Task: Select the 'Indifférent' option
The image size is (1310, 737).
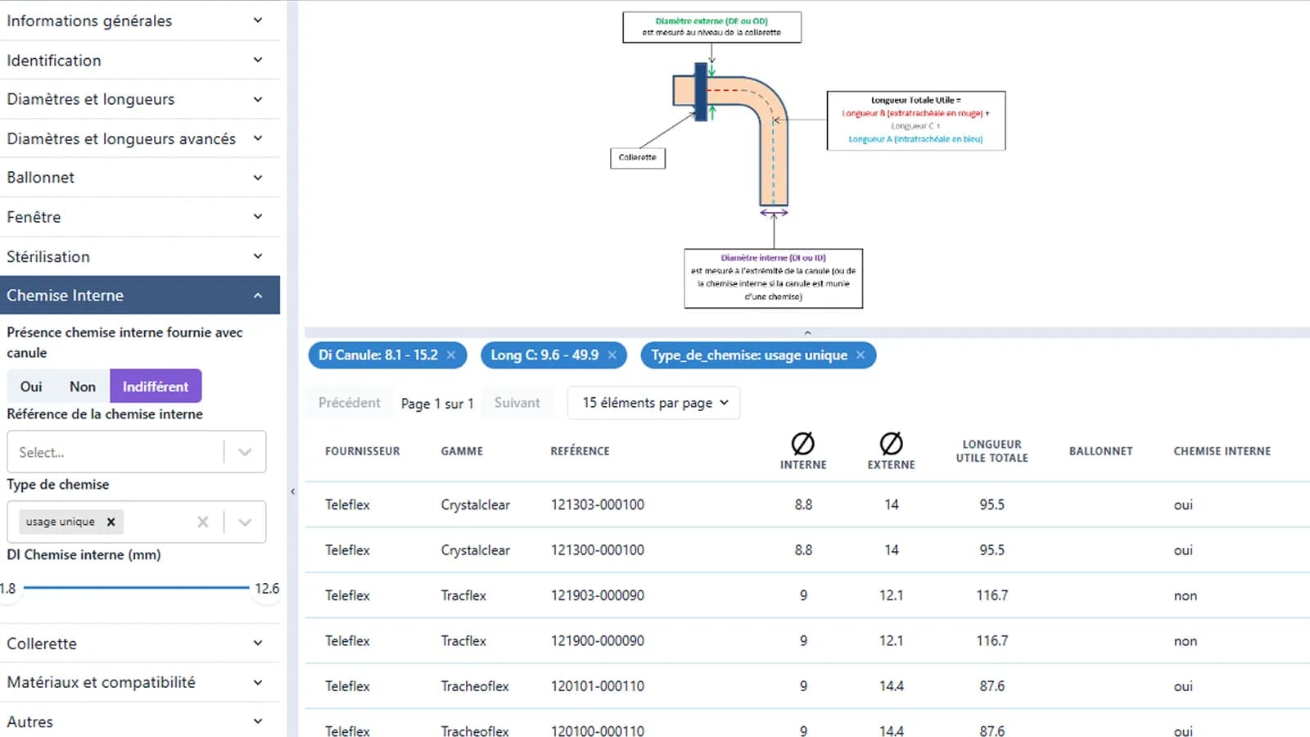Action: pyautogui.click(x=156, y=387)
